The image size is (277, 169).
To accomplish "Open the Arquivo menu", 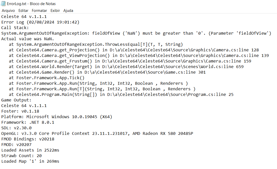I will pyautogui.click(x=8, y=11).
